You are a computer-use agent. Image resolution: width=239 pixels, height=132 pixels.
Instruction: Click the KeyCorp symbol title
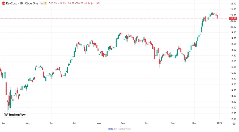pos(22,3)
